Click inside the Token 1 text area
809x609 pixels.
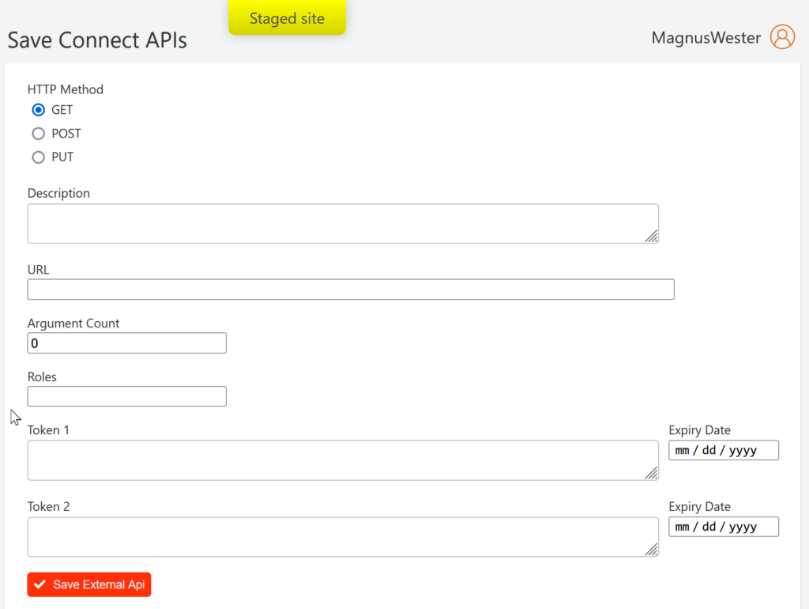click(x=340, y=457)
